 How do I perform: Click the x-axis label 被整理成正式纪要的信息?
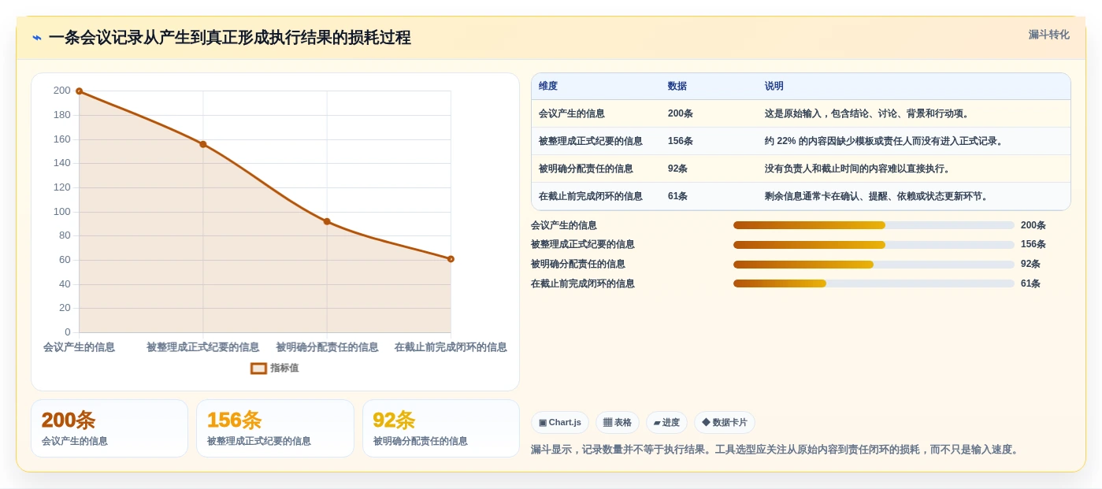203,347
